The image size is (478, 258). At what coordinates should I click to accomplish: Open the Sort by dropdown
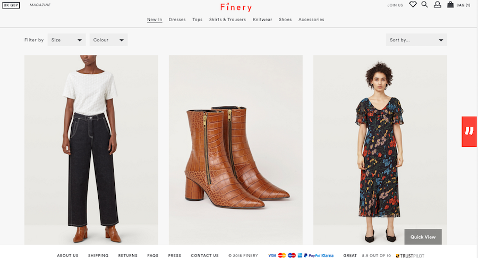click(x=416, y=40)
